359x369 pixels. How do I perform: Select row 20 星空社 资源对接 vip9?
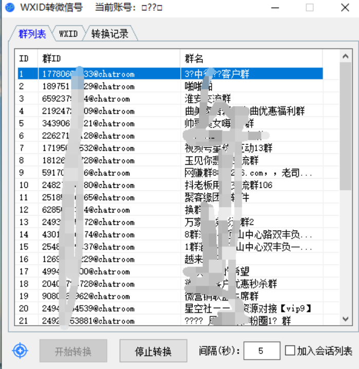[170, 308]
